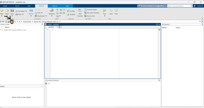Expand the Alpha-Mu-Fading-Matlab-main folder node

(x=0, y=30)
